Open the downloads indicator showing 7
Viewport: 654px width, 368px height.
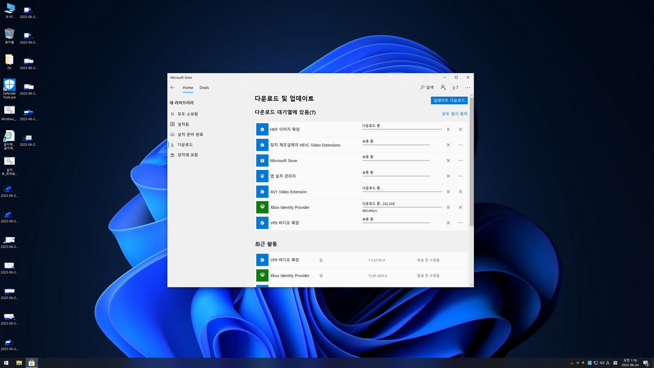point(455,88)
